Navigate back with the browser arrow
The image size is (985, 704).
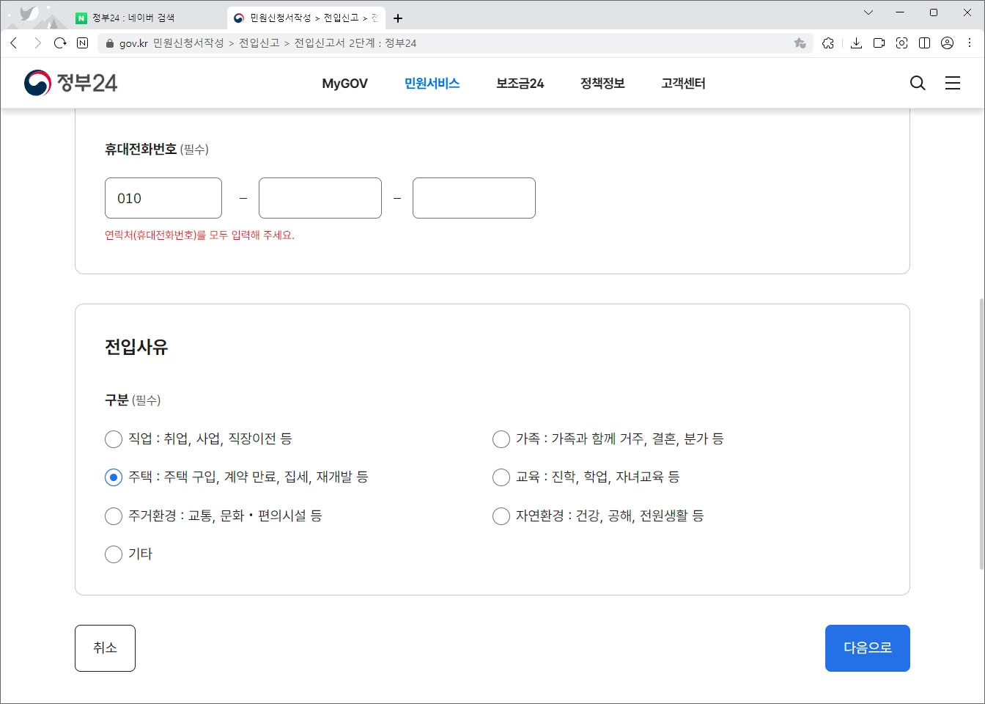(15, 43)
